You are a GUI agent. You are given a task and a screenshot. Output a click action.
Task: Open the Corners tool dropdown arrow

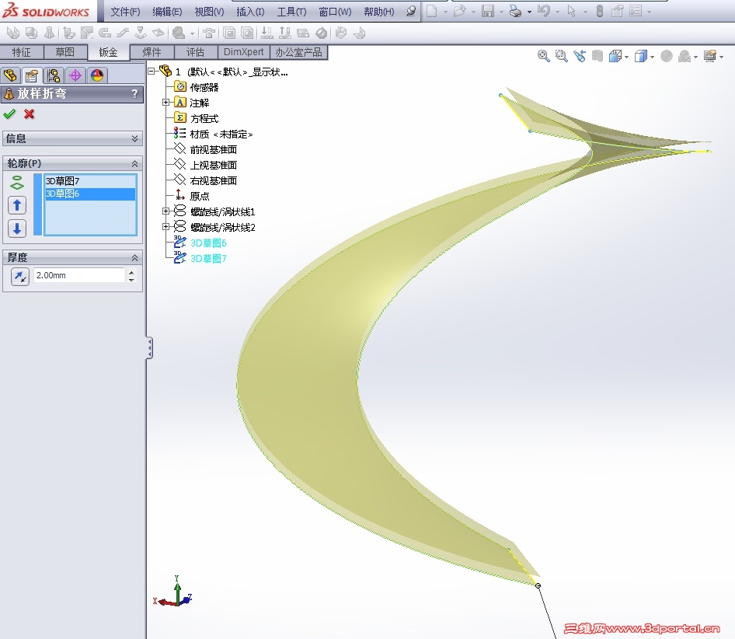pos(192,33)
